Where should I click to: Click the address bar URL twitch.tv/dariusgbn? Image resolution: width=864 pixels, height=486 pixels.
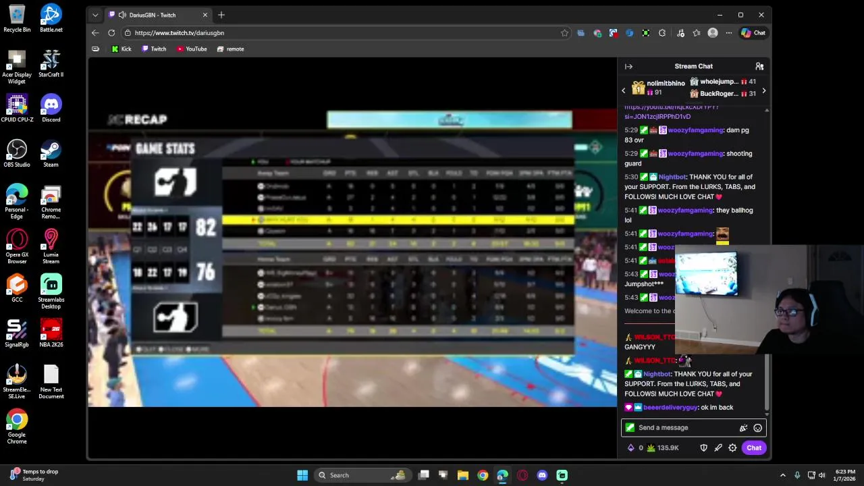(179, 32)
